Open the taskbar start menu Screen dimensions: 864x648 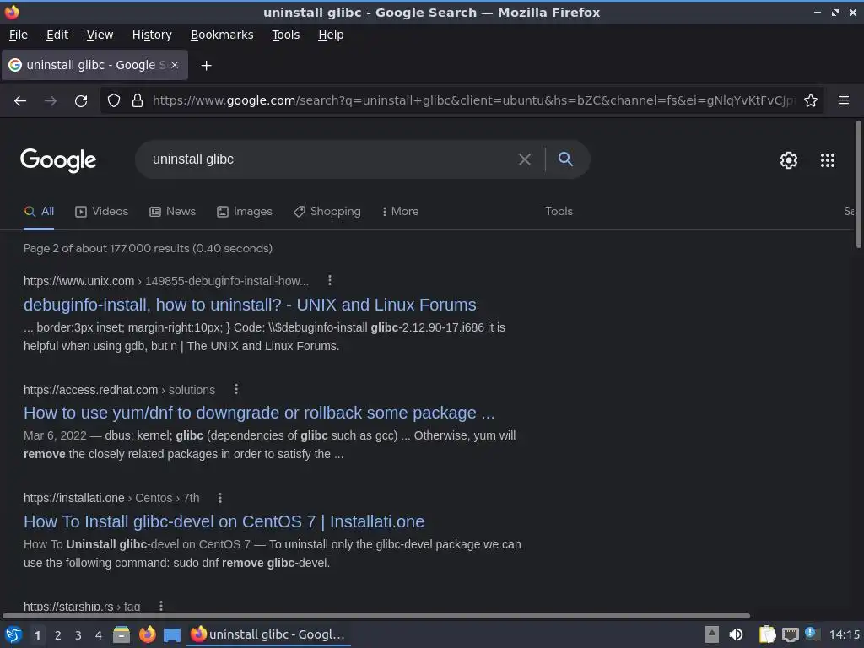13,634
